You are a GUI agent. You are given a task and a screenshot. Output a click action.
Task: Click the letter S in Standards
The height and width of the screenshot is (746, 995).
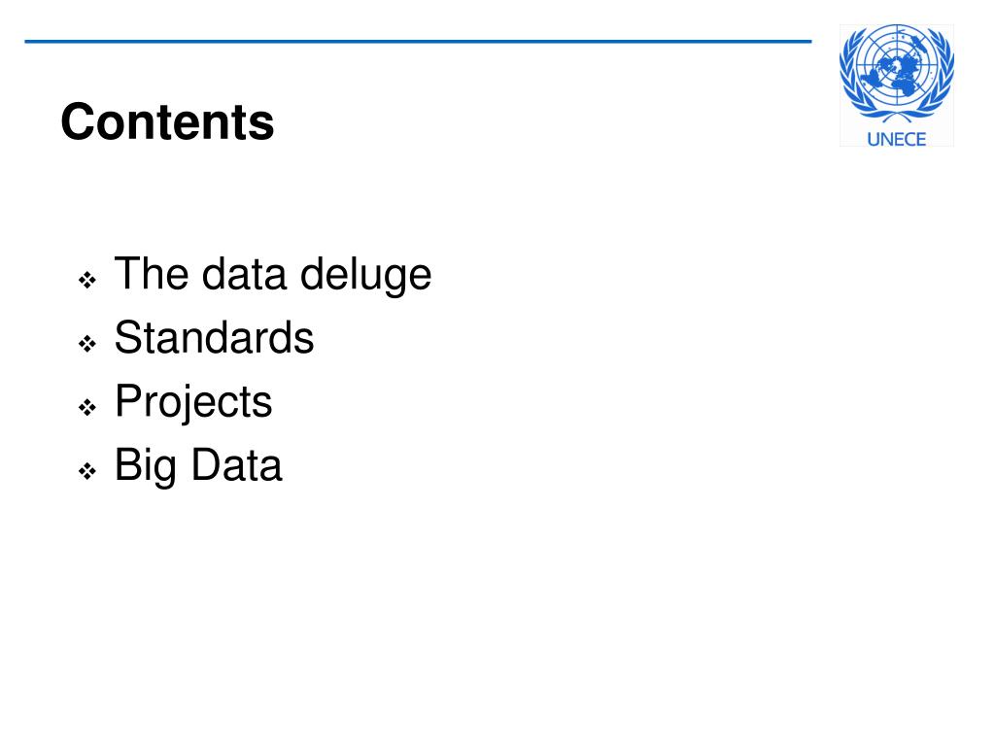(x=128, y=337)
